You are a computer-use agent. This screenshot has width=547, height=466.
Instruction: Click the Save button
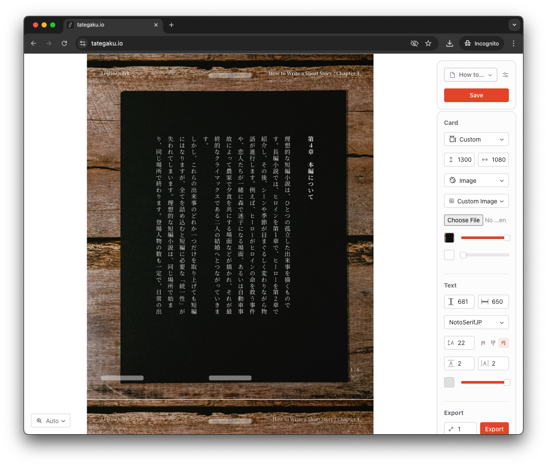click(476, 95)
